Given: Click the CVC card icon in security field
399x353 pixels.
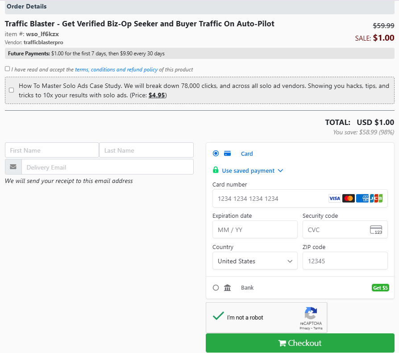Looking at the screenshot, I should (376, 230).
